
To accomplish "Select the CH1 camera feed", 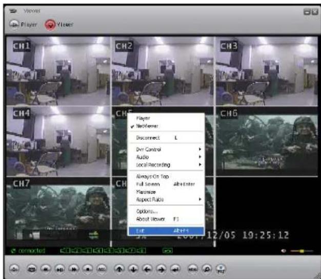I will coord(58,71).
